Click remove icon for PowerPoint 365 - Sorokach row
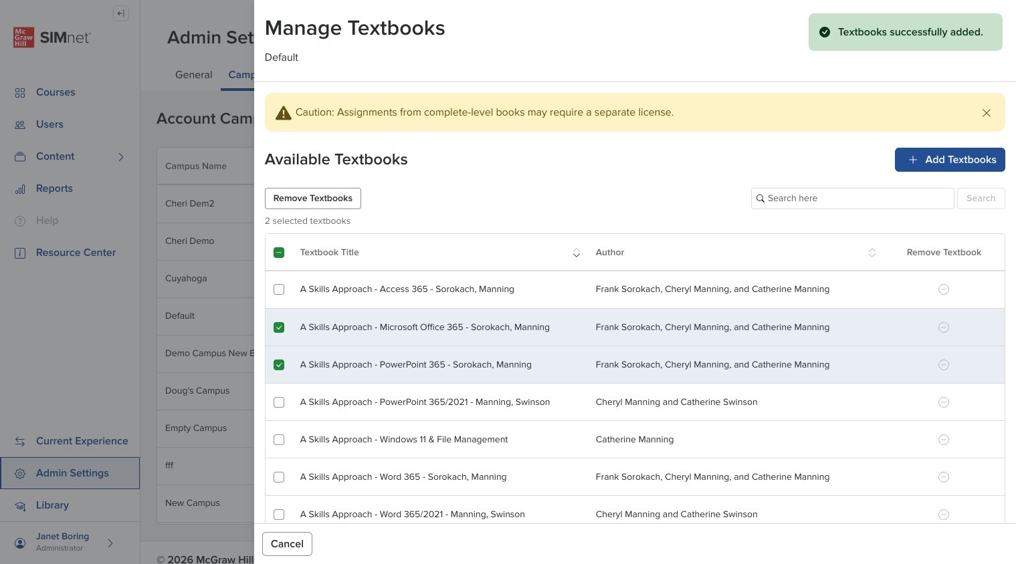 tap(944, 365)
